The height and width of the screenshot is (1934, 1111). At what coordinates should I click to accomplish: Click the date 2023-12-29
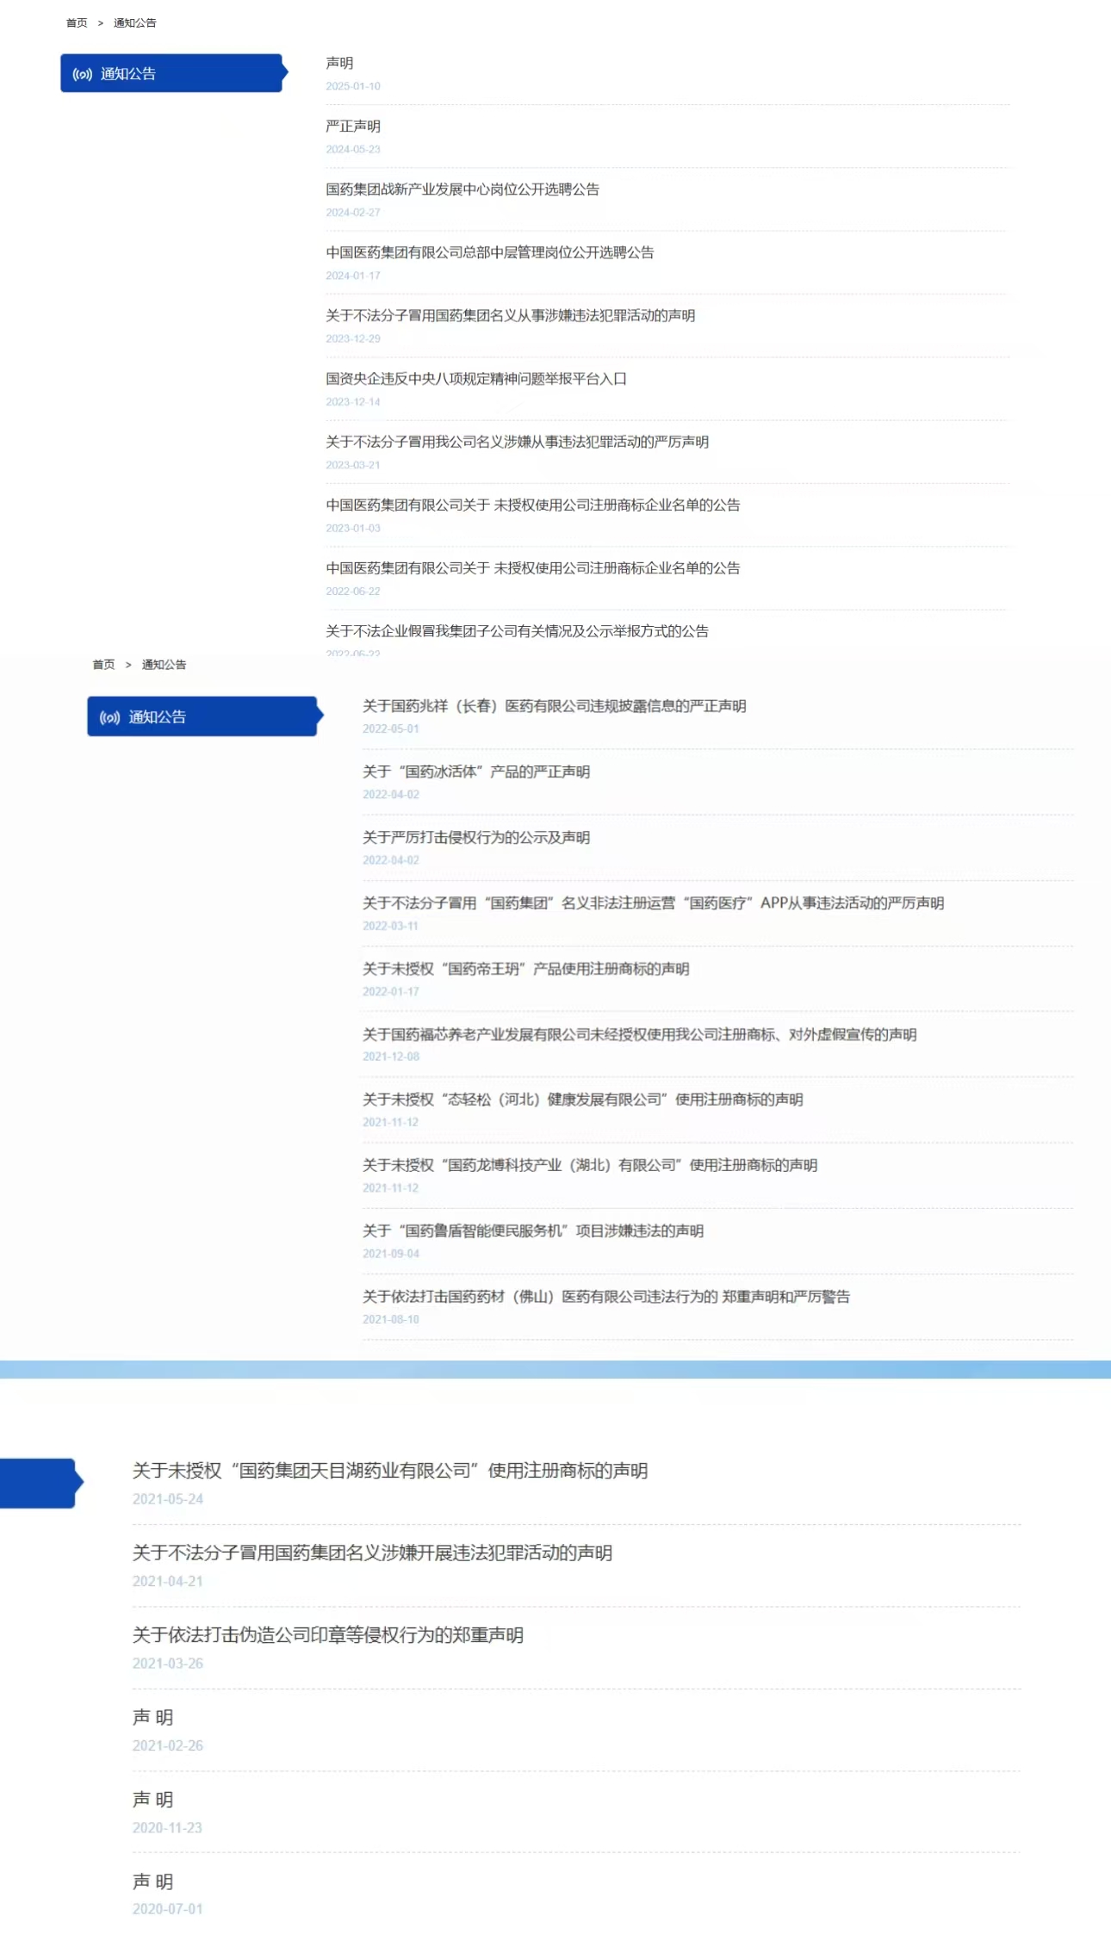pos(353,339)
